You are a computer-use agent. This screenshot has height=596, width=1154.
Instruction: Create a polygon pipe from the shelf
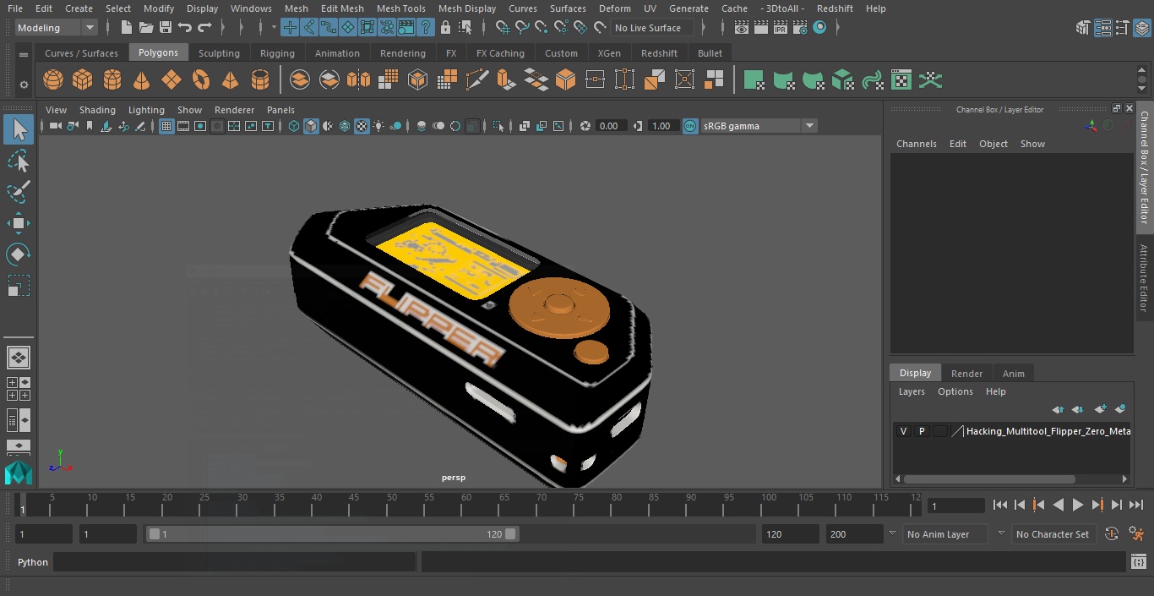click(x=260, y=80)
